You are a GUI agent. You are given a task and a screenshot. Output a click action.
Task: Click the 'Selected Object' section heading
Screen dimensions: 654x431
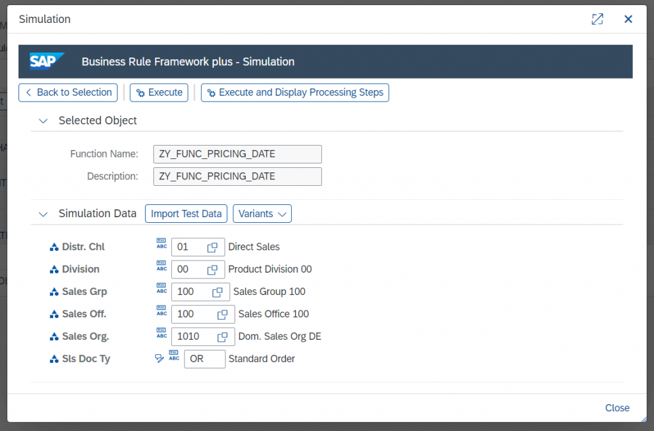(98, 121)
